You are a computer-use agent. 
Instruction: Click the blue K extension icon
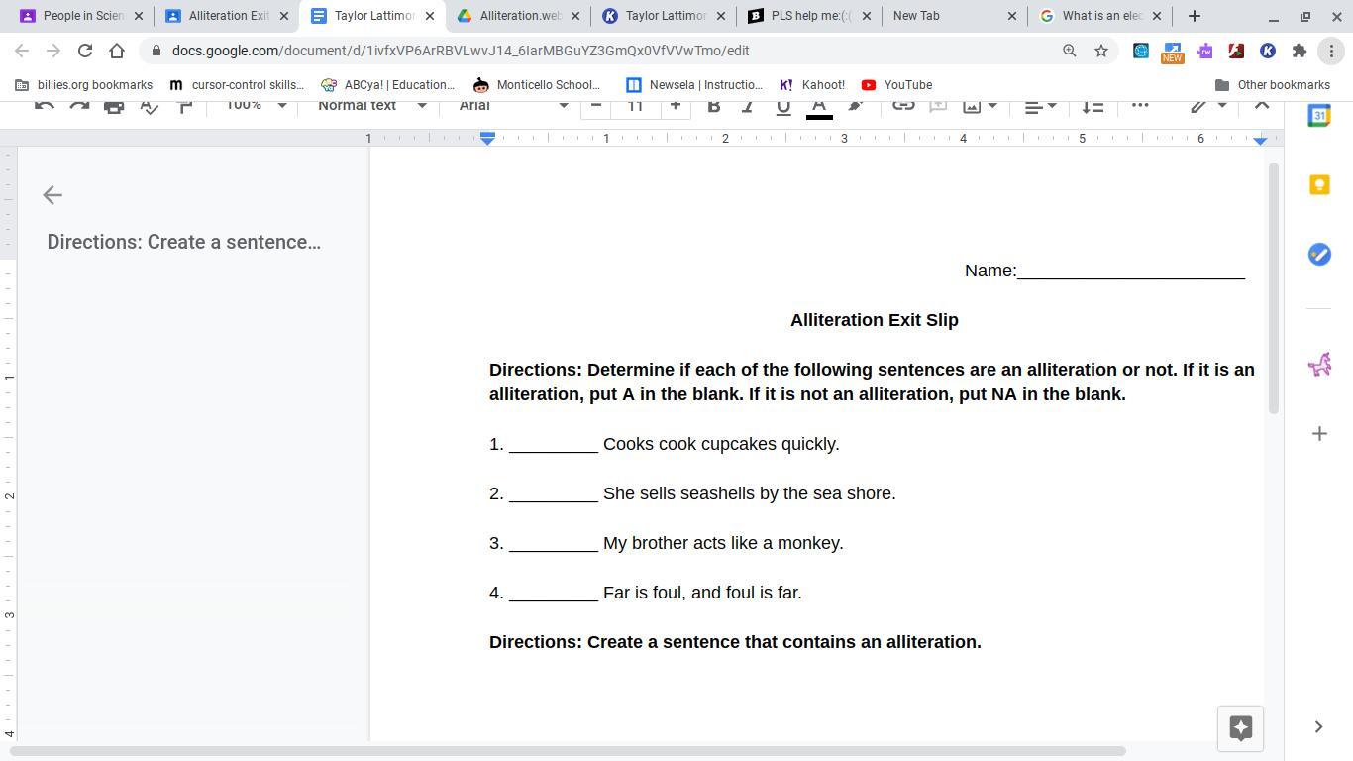click(x=1268, y=51)
